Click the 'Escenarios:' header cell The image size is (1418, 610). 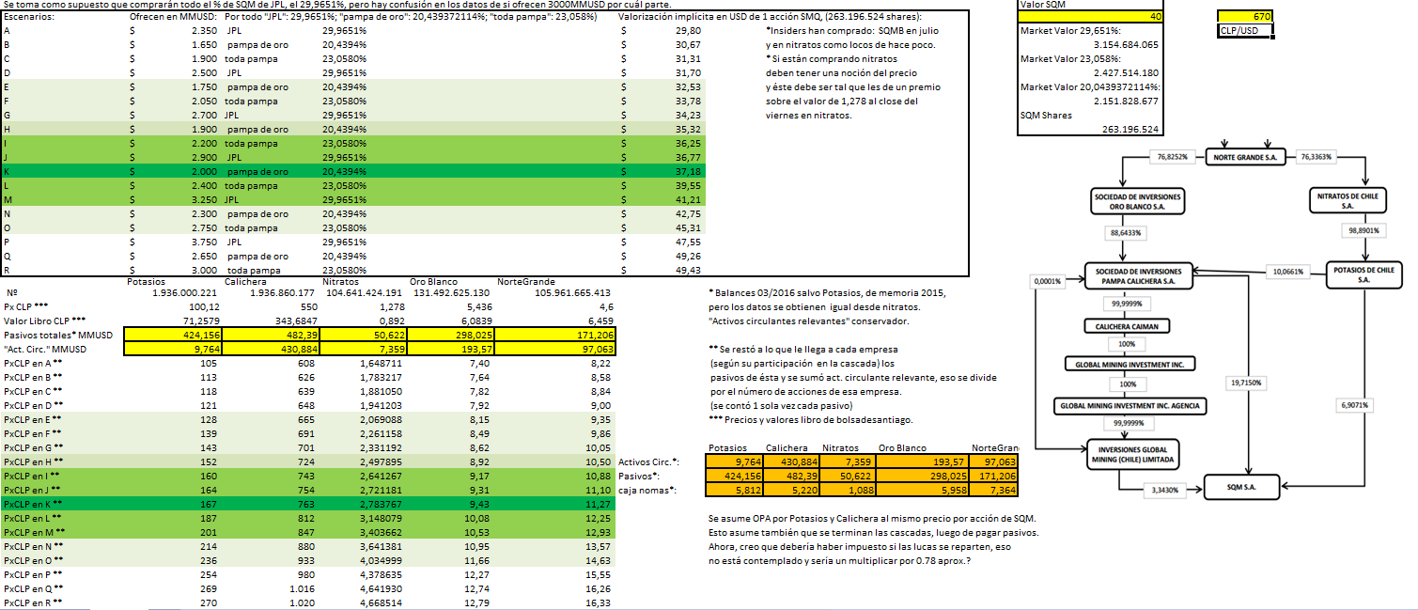29,18
